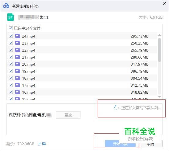The height and width of the screenshot is (151, 169).
Task: Click the file list scroll up arrow
Action: (160, 35)
